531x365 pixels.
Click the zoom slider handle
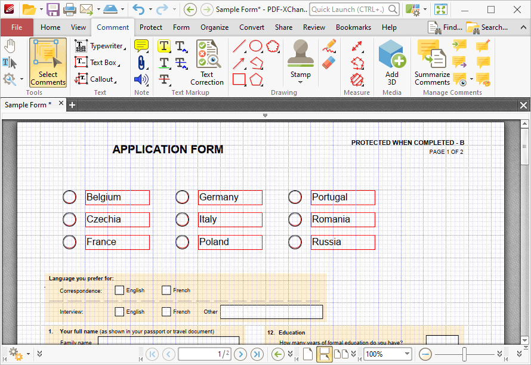pyautogui.click(x=464, y=354)
